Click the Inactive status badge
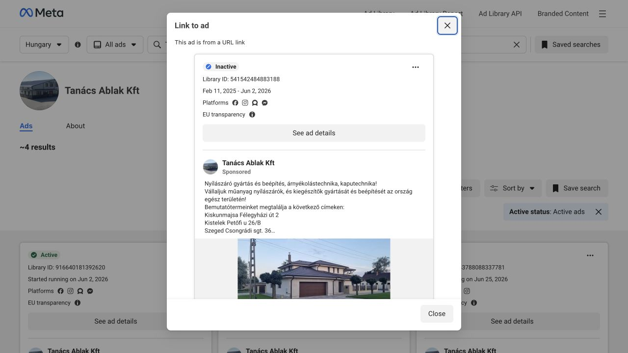Viewport: 628px width, 353px height. click(x=221, y=67)
